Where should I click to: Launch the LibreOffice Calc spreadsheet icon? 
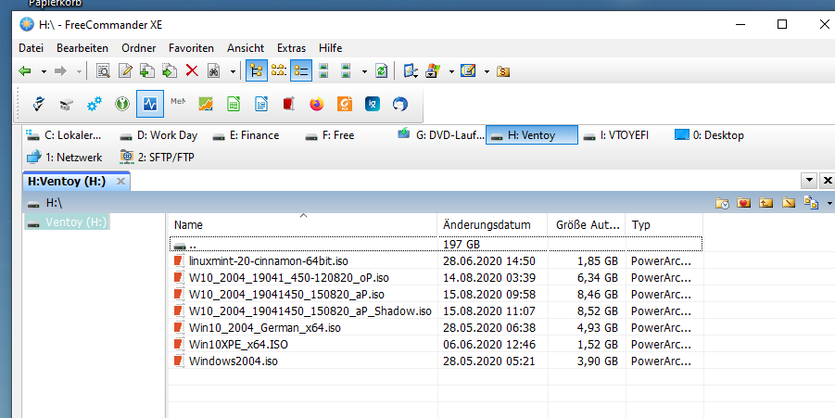(x=234, y=104)
